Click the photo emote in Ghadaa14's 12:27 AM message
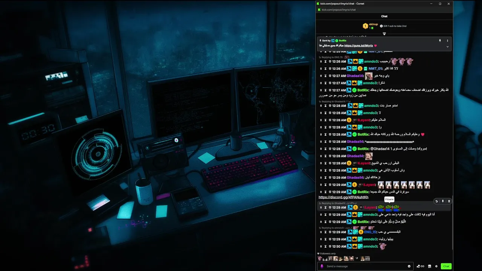Screen dimensions: 482x271 tap(369, 76)
